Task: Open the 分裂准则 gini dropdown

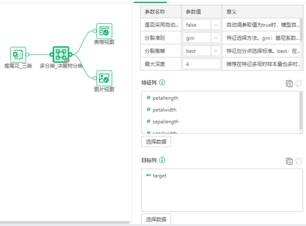Action: [x=201, y=38]
